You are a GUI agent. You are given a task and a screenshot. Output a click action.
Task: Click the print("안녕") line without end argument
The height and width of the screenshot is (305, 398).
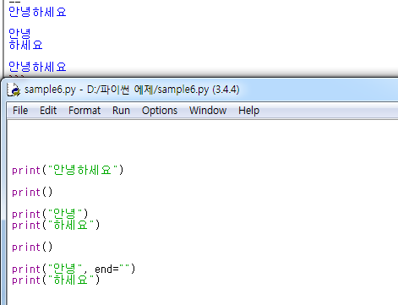tap(50, 214)
